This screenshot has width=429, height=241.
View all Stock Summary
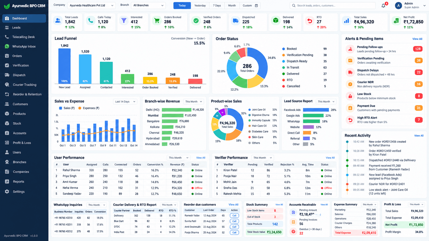click(279, 205)
